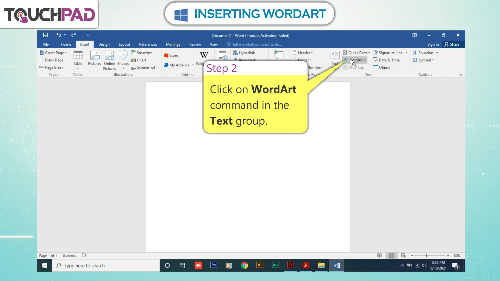
Task: Insert a Page Break
Action: point(51,67)
